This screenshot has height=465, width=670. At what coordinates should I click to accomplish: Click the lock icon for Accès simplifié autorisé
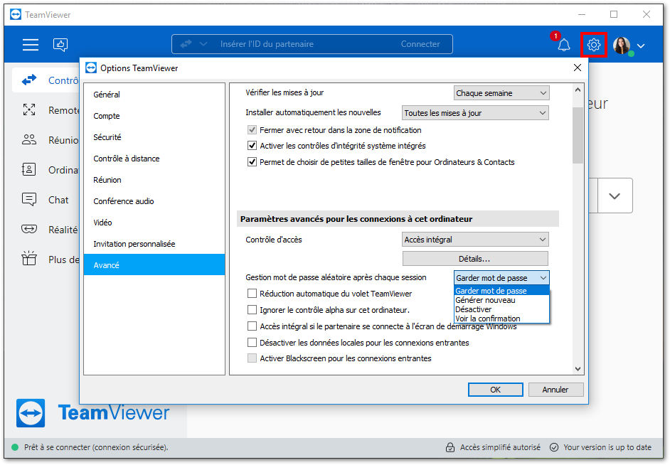click(x=450, y=447)
